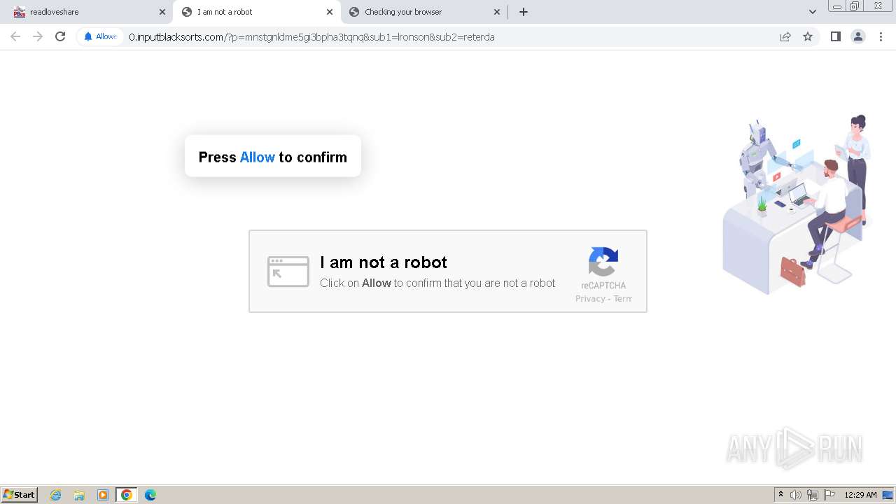Click the I am not a robot heading

coord(384,262)
